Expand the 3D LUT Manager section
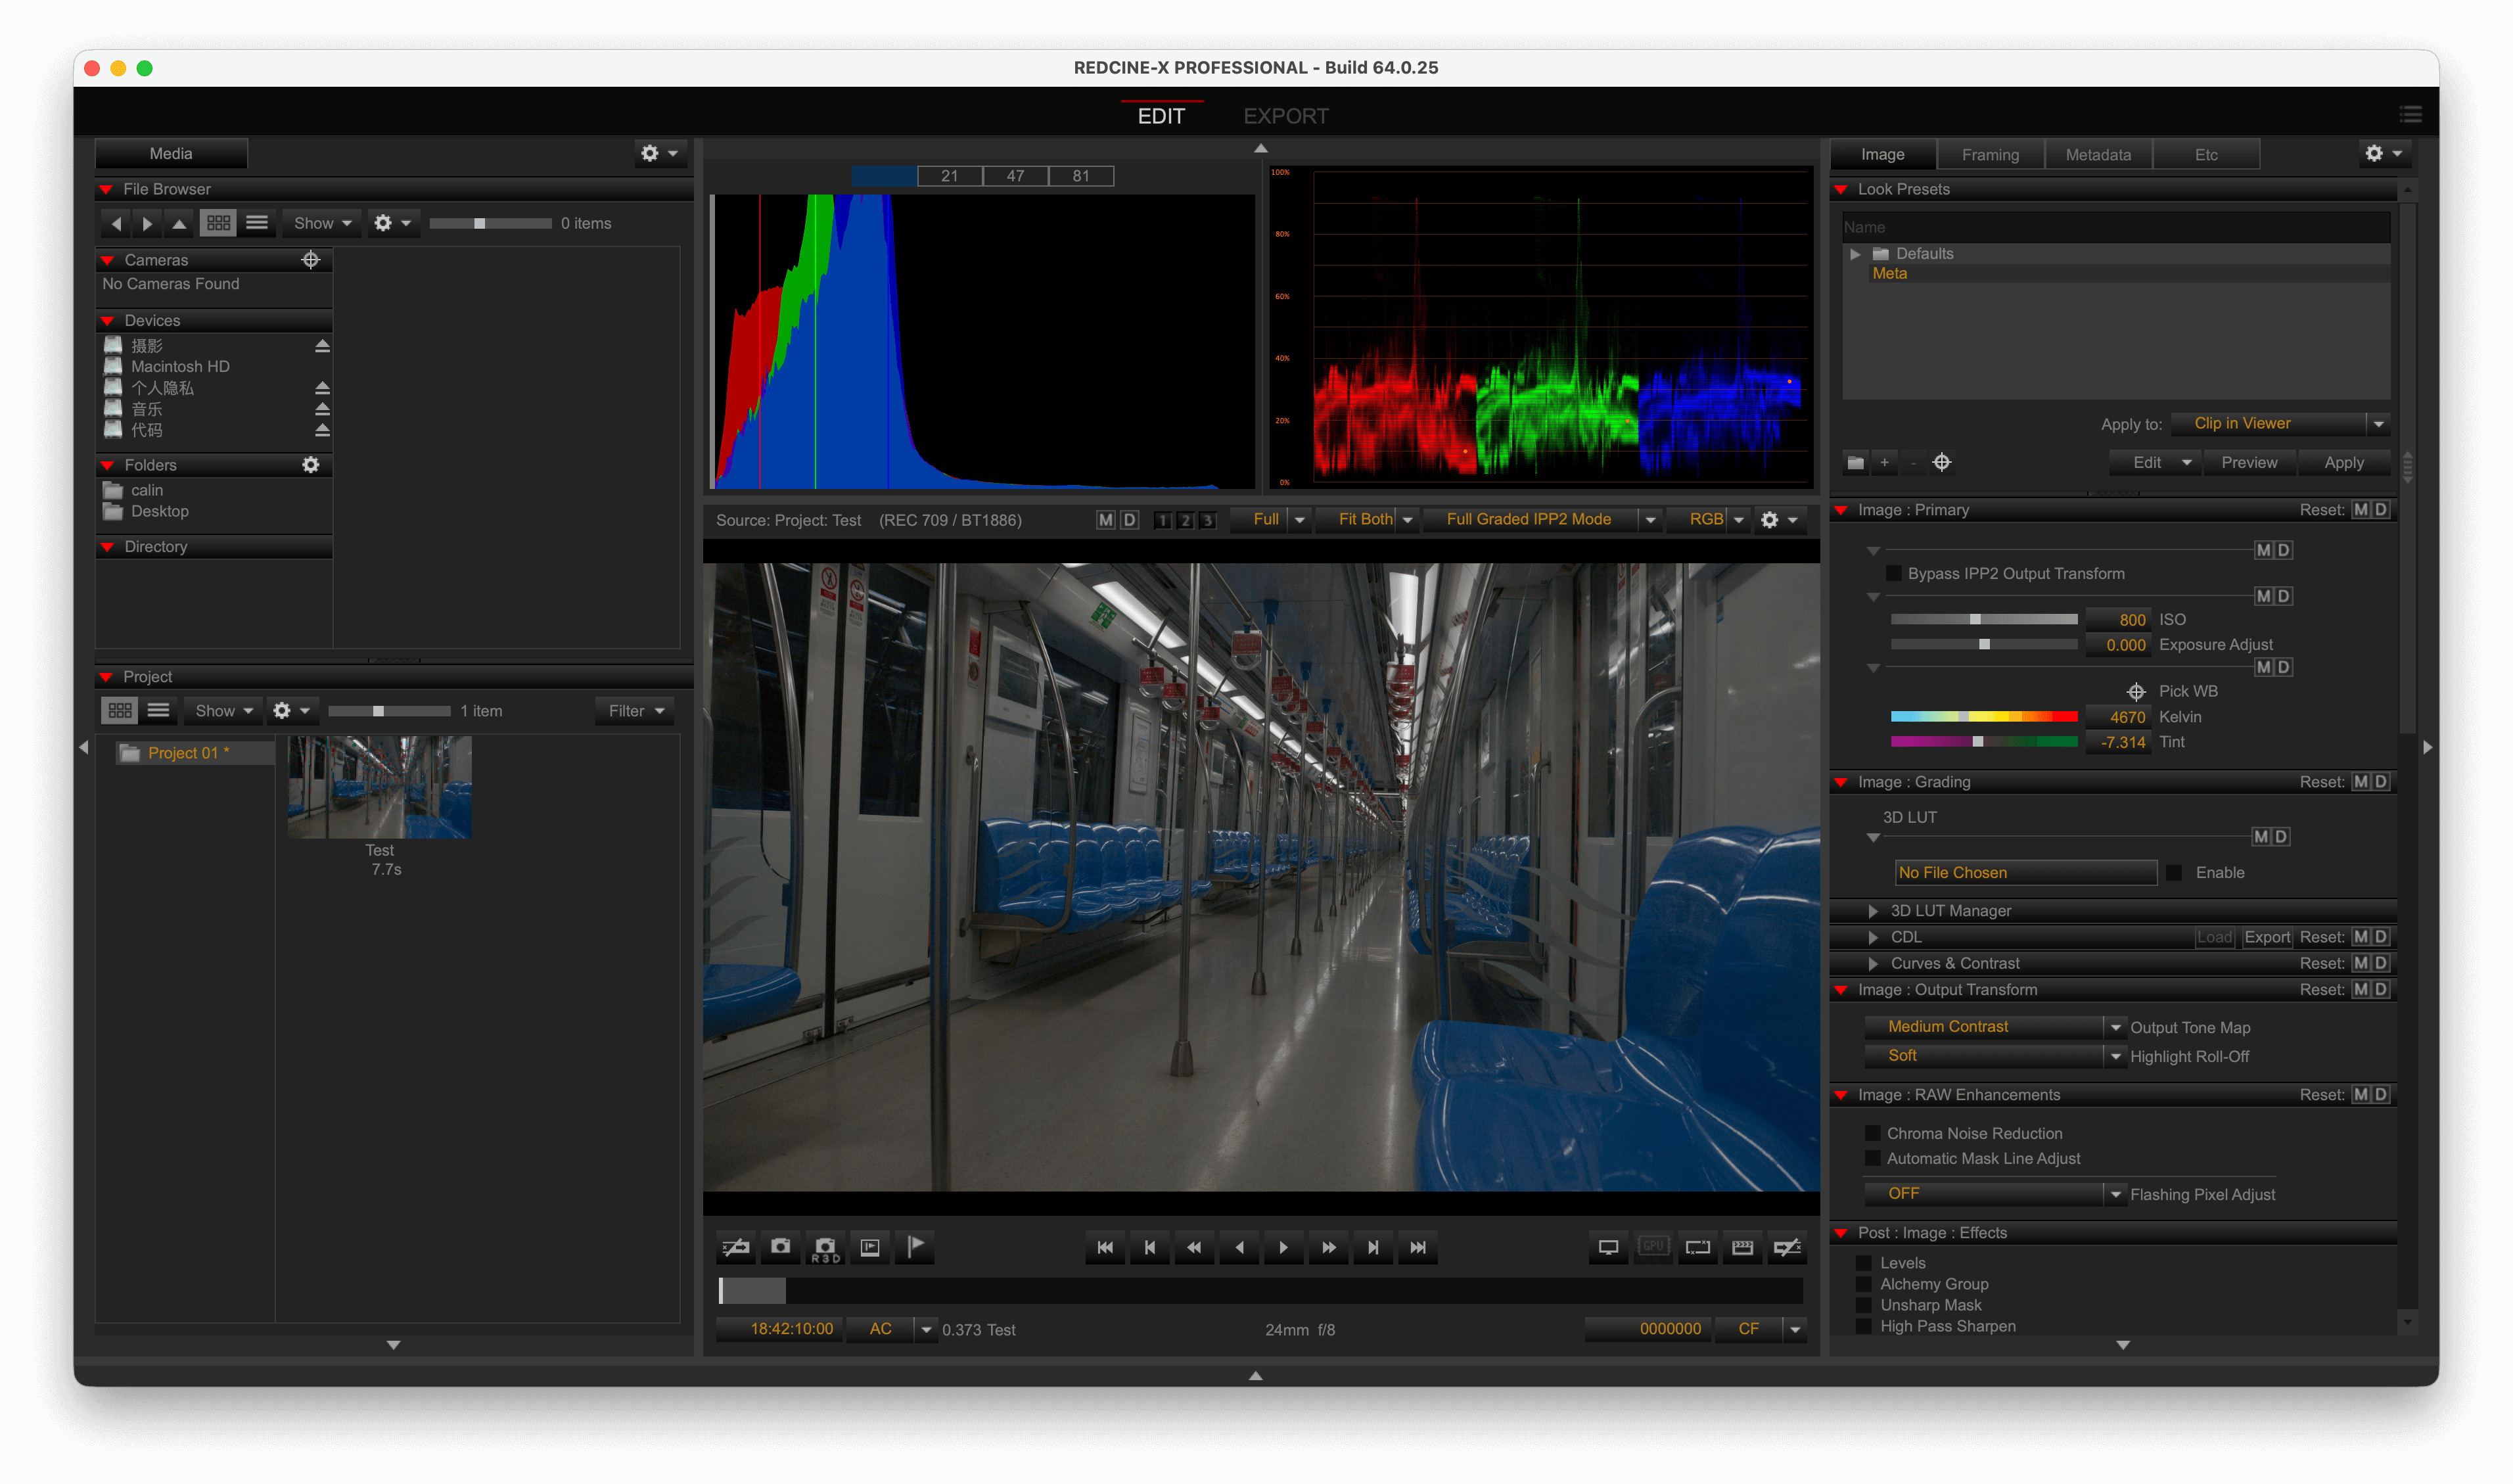2513x1484 pixels. (1874, 911)
